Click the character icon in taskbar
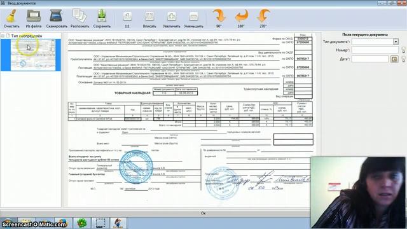The width and height of the screenshot is (407, 229). pos(118,223)
